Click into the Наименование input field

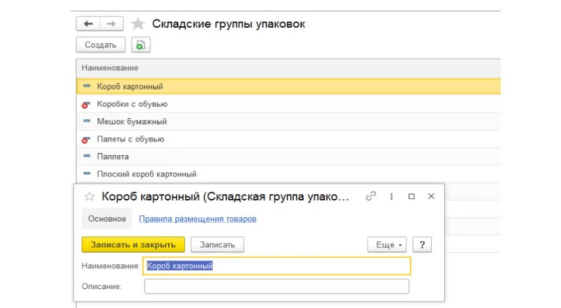(277, 266)
